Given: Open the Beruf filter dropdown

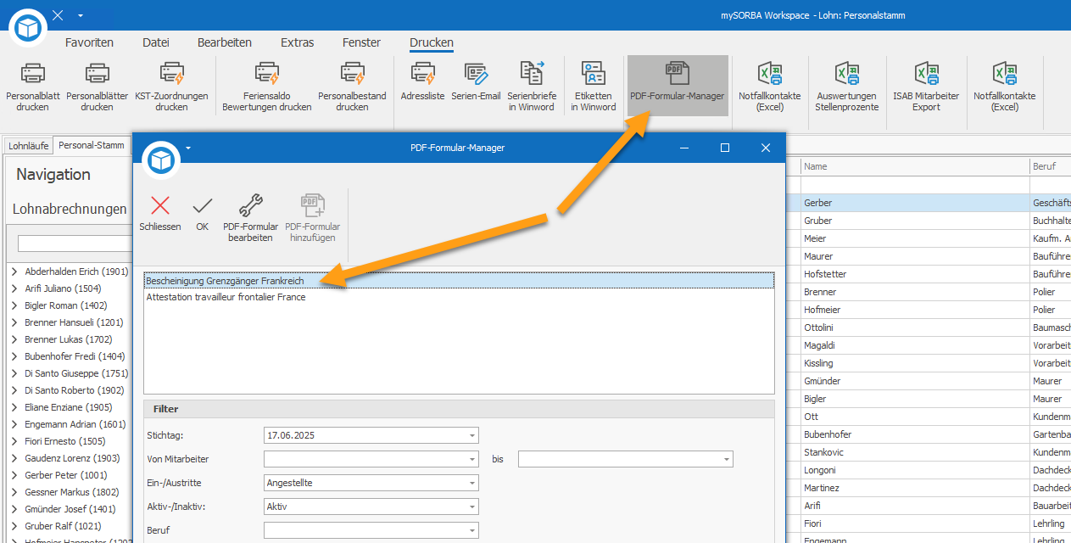Looking at the screenshot, I should [x=472, y=530].
